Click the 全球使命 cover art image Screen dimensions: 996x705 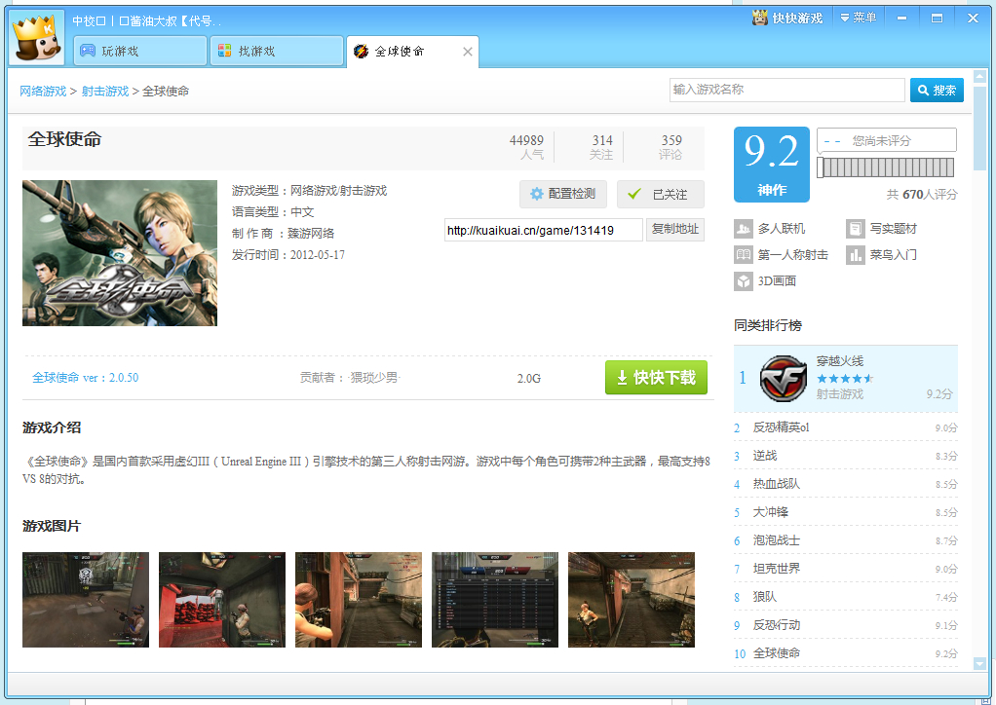click(120, 253)
